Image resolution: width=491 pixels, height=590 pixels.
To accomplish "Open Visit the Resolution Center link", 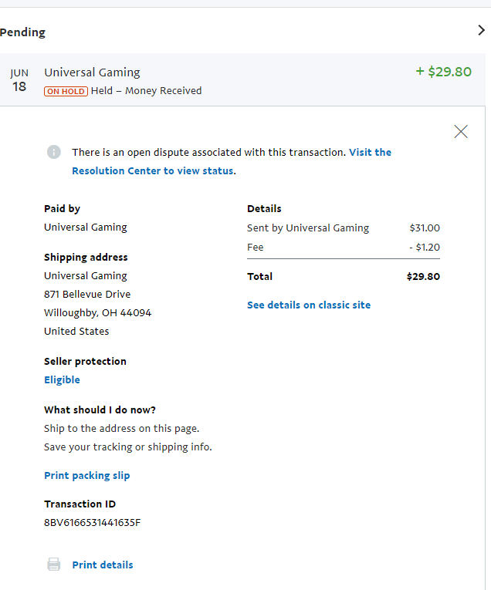I will point(232,161).
